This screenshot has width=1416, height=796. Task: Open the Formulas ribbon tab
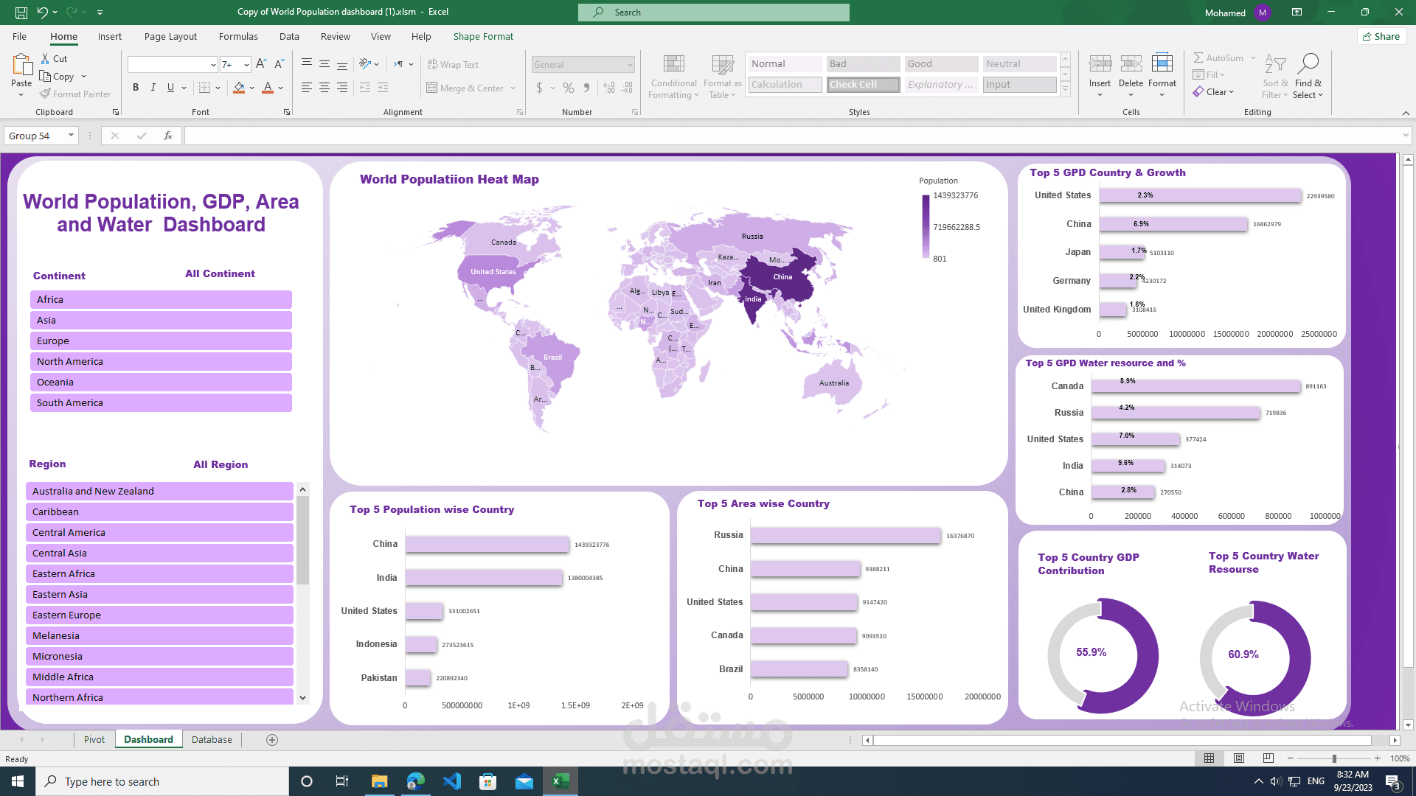pyautogui.click(x=238, y=37)
